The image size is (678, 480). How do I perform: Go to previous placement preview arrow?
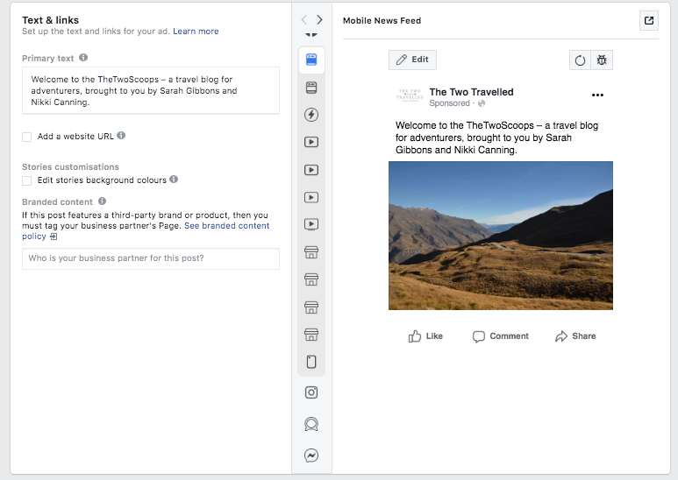(x=304, y=20)
